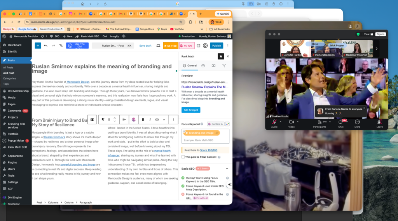Open more formatting options chevron in block toolbar
The width and height of the screenshot is (398, 221).
coord(164,120)
